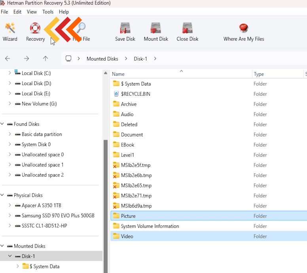Select the Deleted folder row
The width and height of the screenshot is (307, 273).
click(209, 124)
